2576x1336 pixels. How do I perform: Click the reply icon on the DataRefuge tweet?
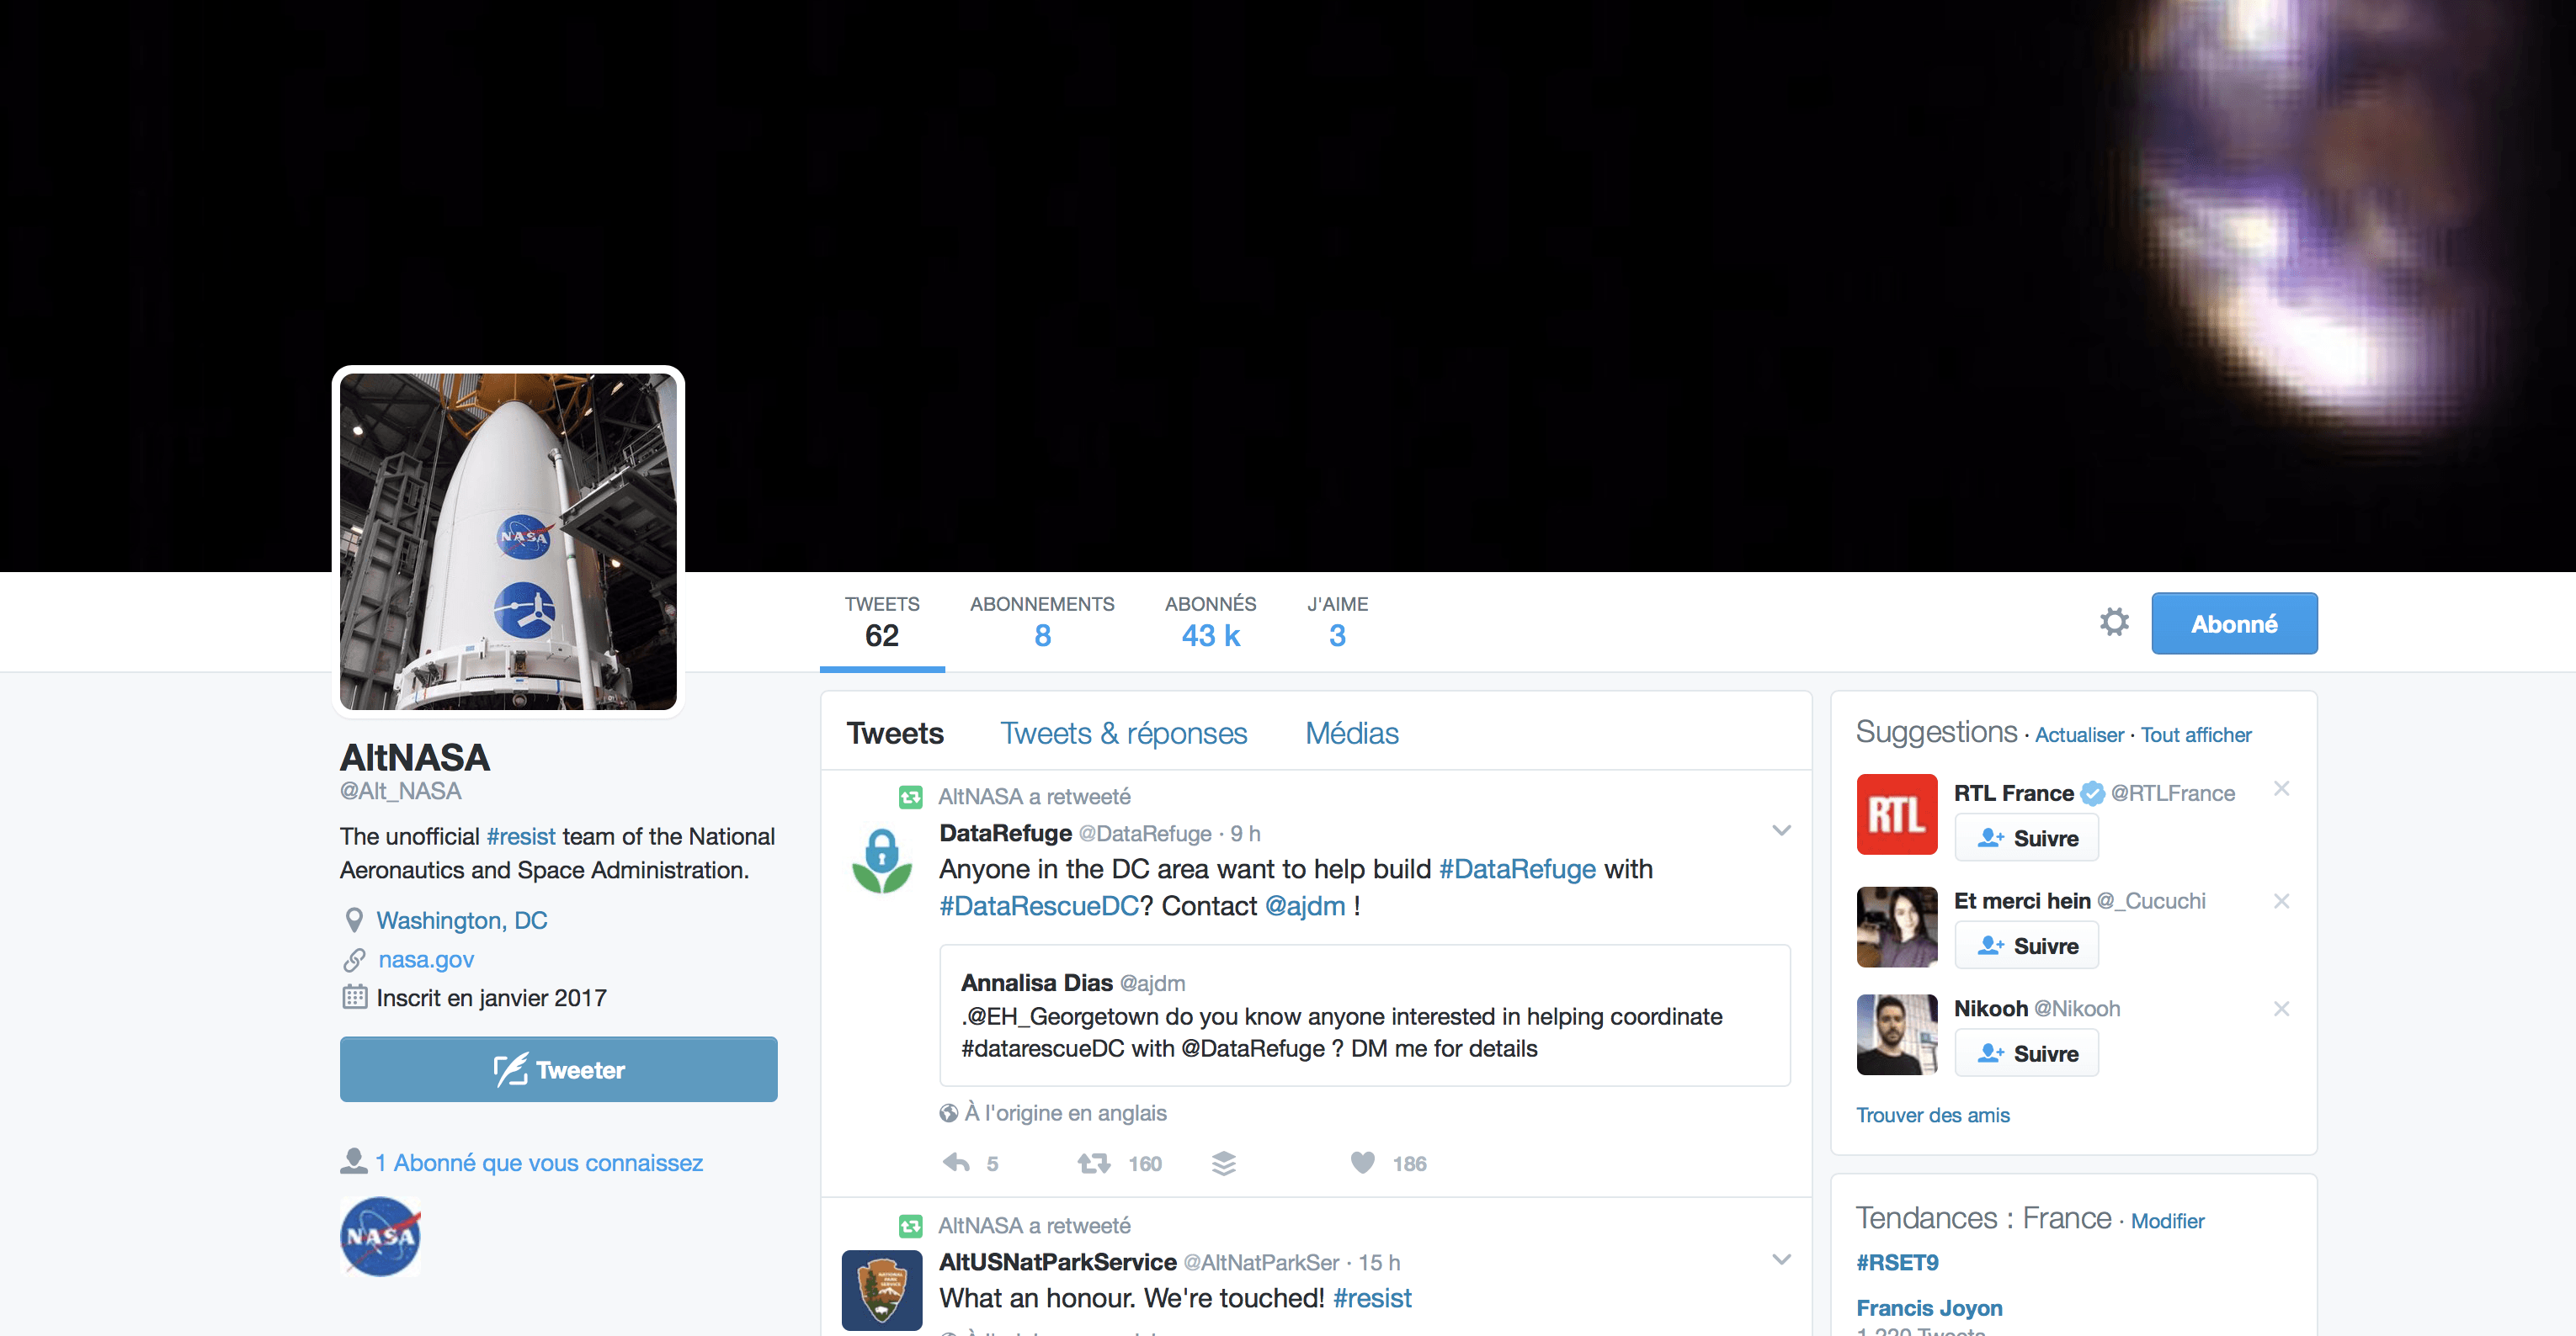956,1162
